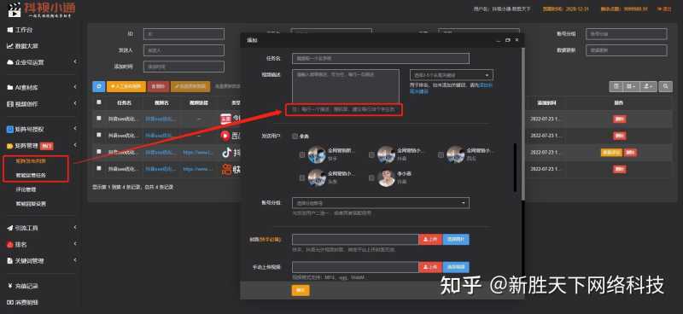
Task: Click the dialog vertical scrollbar
Action: coord(522,124)
